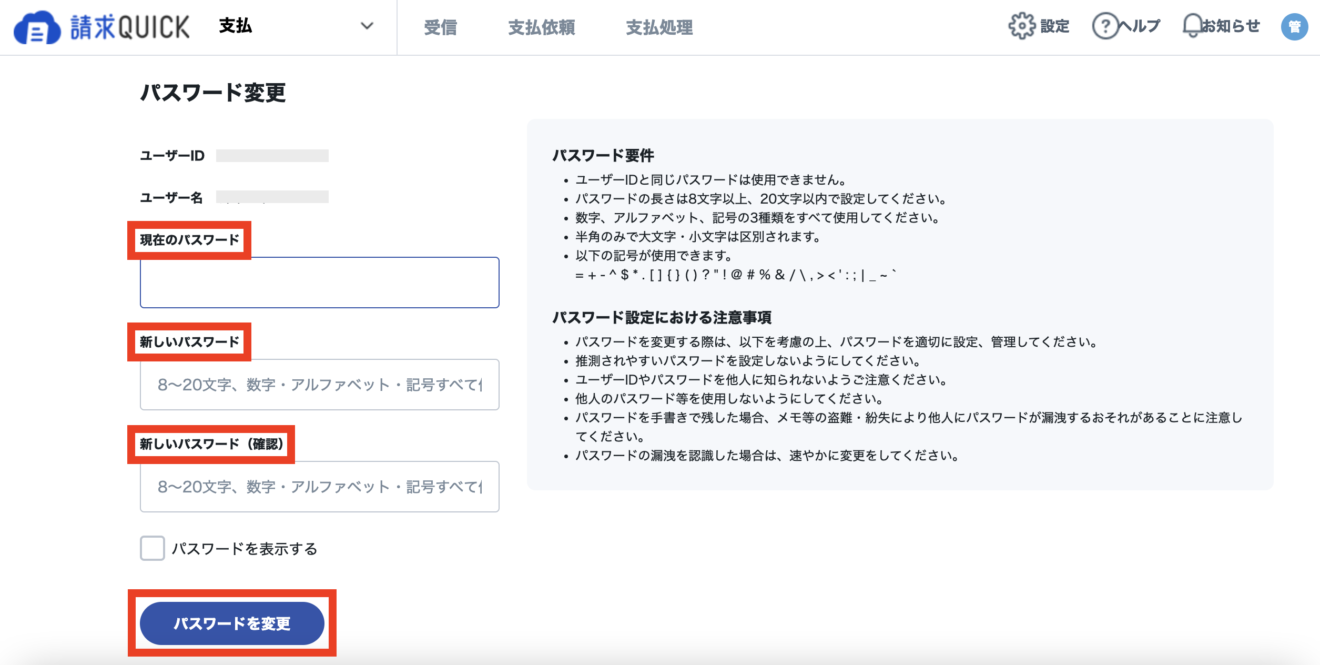Viewport: 1320px width, 665px height.
Task: Switch to the 受信 tab
Action: click(x=440, y=27)
